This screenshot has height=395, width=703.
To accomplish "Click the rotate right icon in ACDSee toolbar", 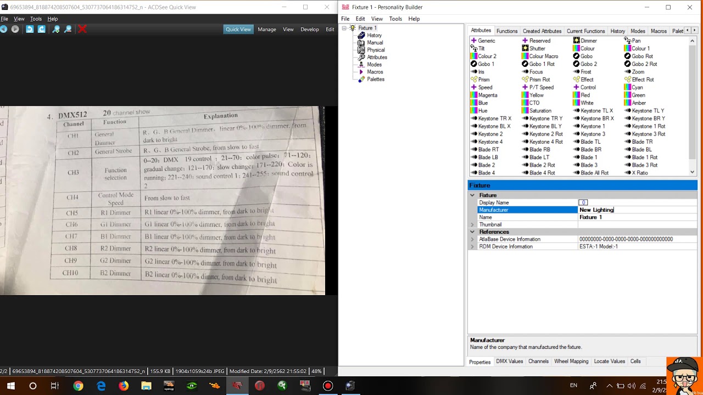I will click(42, 29).
